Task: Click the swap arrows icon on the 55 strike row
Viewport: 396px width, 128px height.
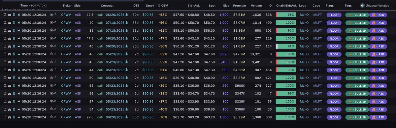Action: pos(55,85)
